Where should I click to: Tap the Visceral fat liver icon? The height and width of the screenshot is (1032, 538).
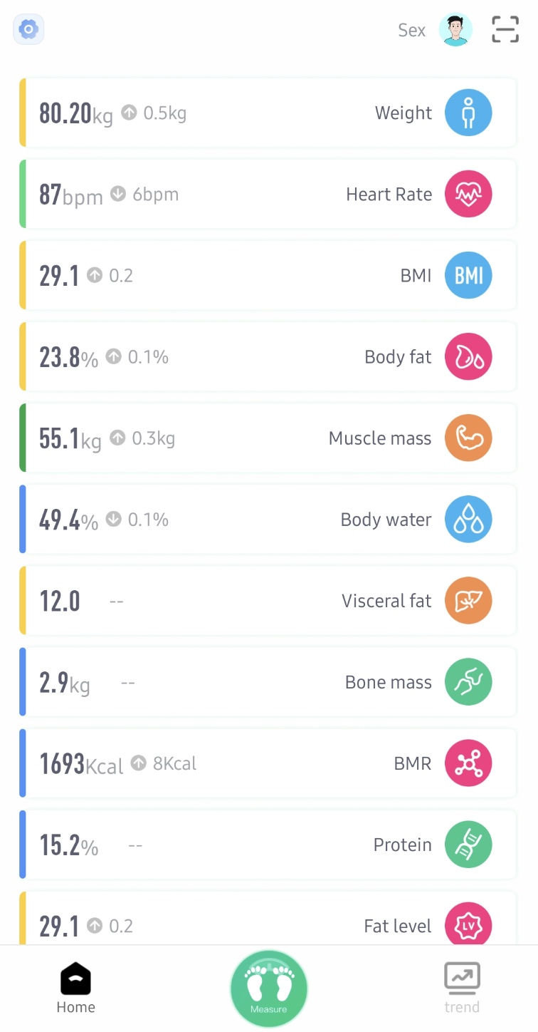(468, 600)
